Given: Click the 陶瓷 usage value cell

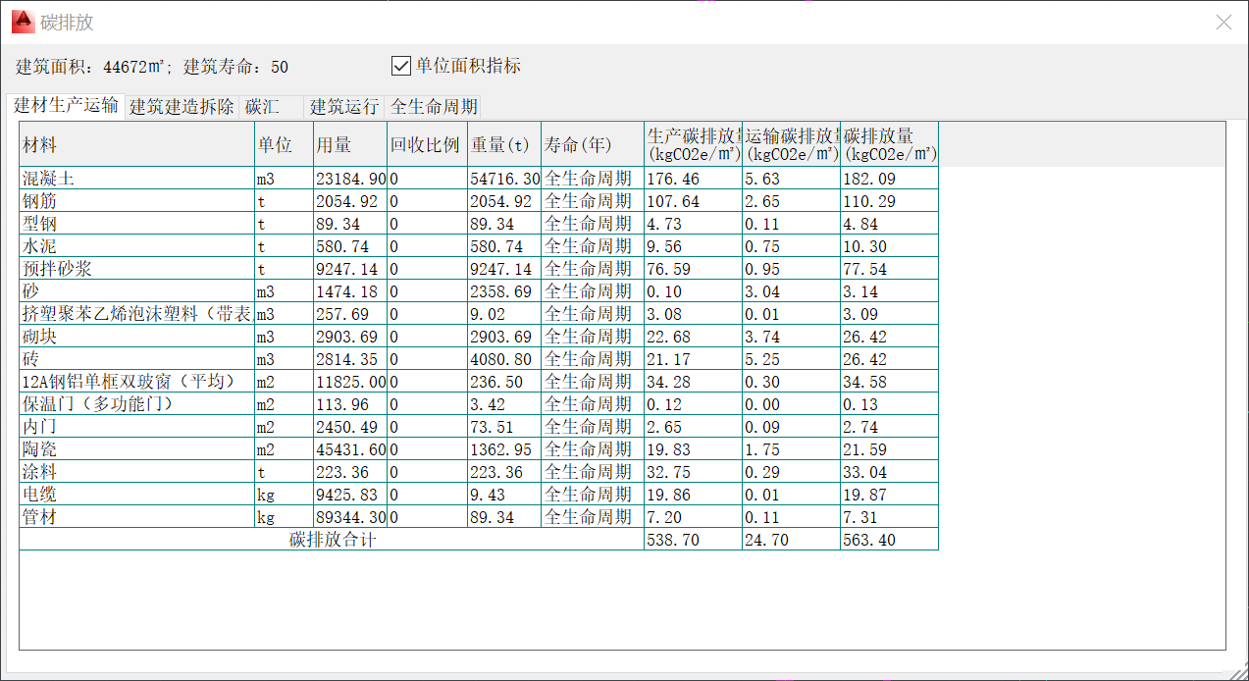Looking at the screenshot, I should point(349,449).
